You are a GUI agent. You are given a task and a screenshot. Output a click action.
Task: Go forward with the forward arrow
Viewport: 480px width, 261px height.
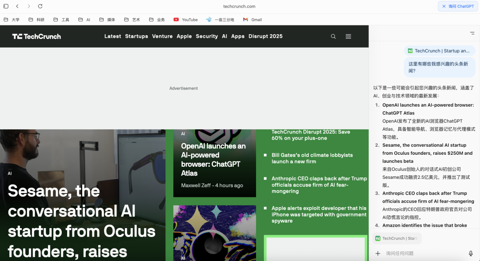[x=29, y=6]
